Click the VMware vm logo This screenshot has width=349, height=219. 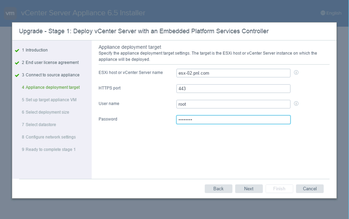(x=10, y=13)
